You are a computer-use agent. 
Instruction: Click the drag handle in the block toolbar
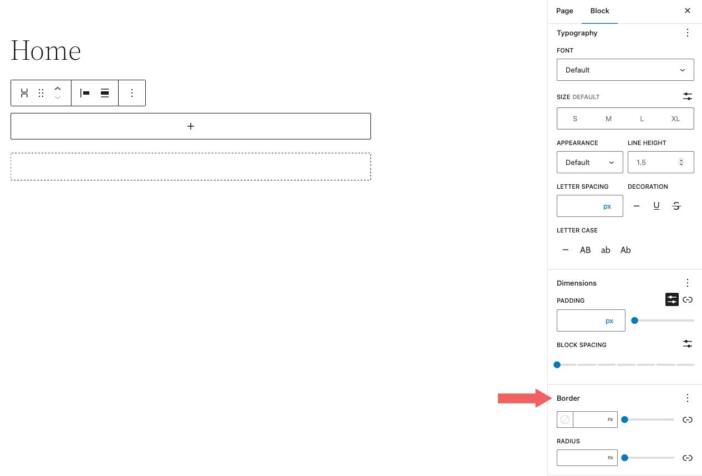point(41,93)
